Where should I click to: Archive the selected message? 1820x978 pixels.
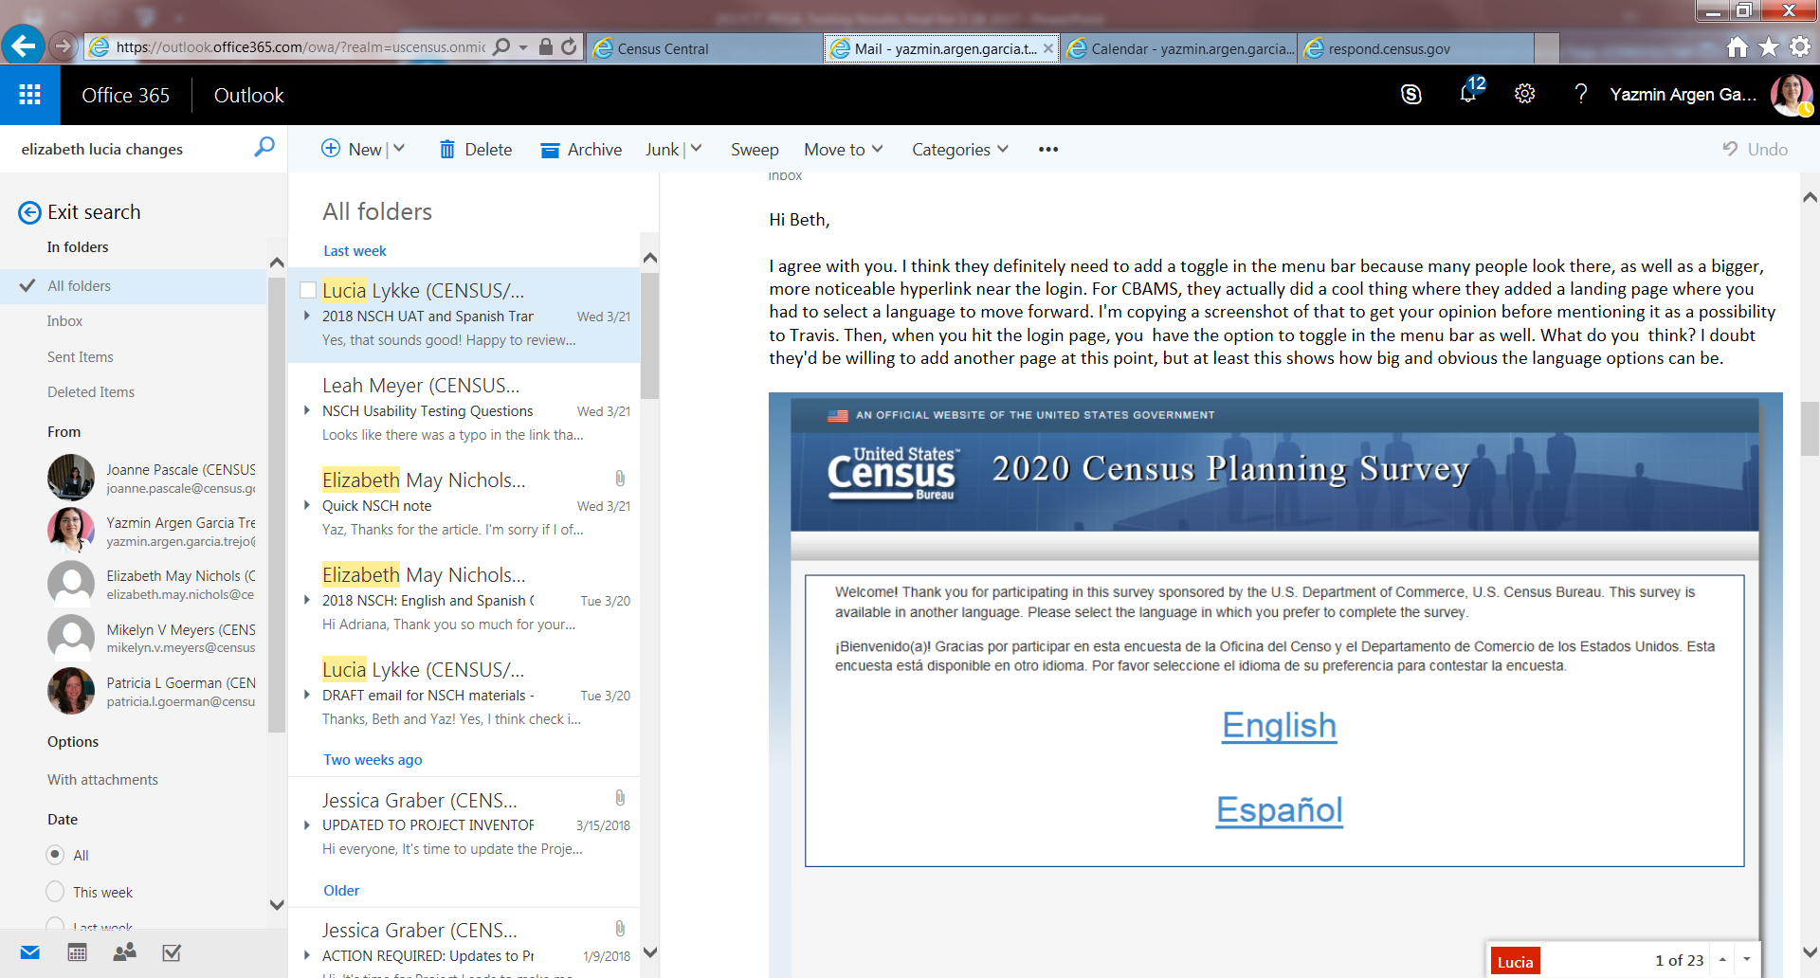(x=581, y=150)
